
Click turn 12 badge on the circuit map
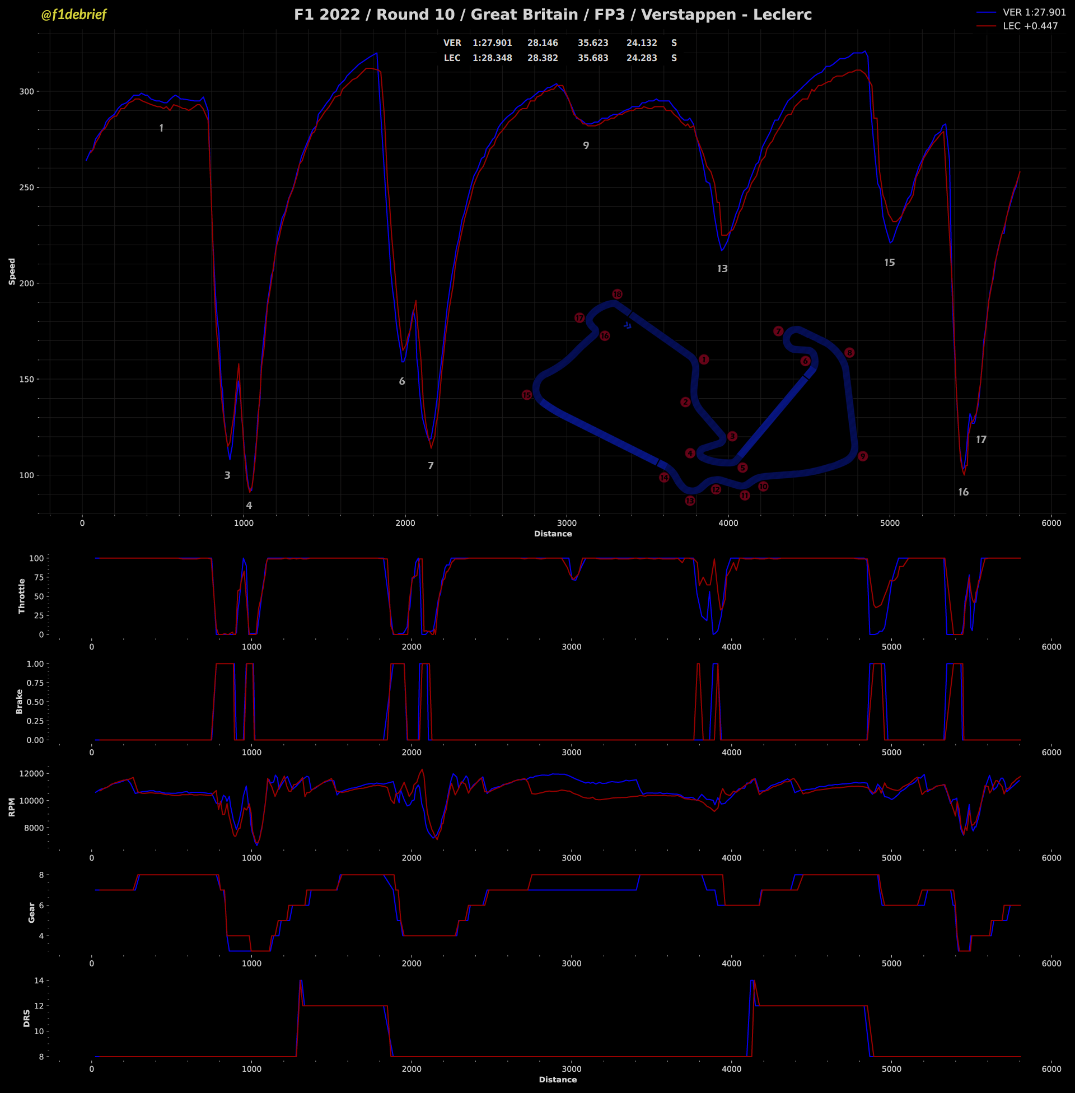(716, 489)
